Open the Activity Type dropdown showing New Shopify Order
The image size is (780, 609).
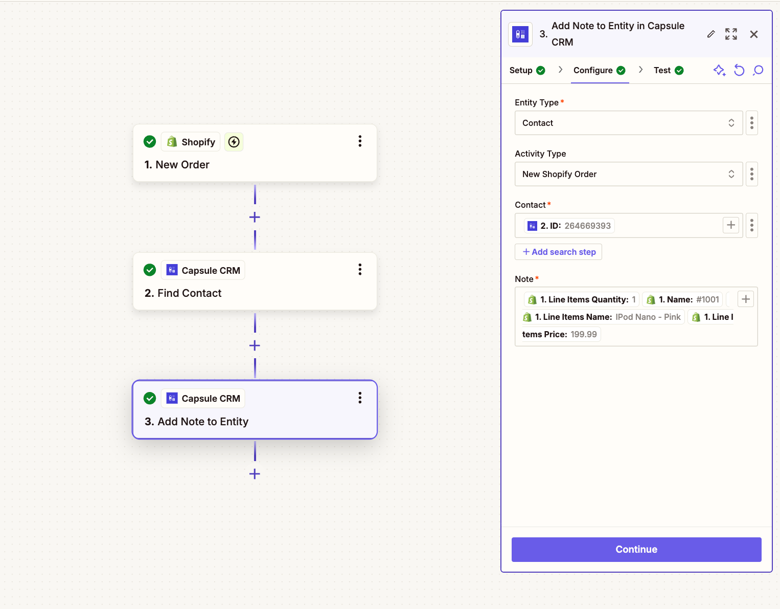(628, 174)
